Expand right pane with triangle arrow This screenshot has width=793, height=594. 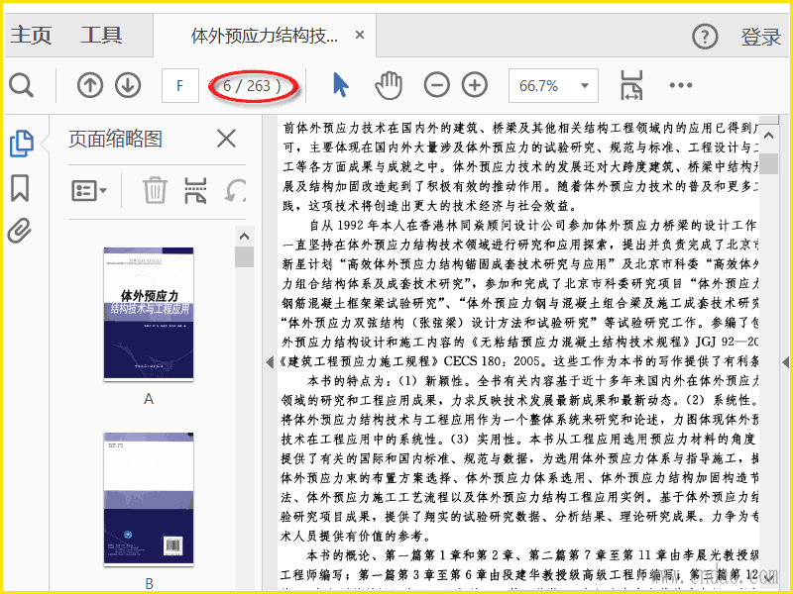click(x=785, y=361)
